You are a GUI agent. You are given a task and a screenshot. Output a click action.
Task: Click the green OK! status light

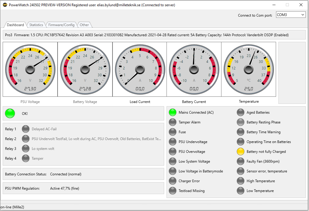click(10, 113)
